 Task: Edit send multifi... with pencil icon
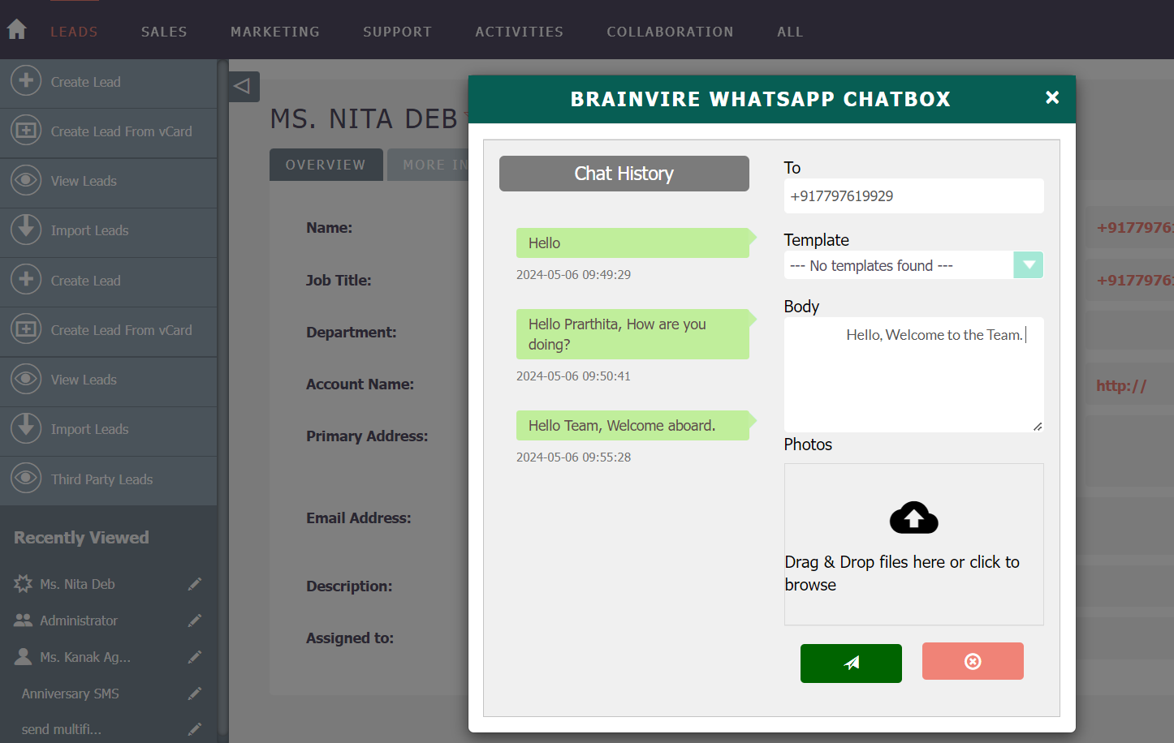coord(194,729)
